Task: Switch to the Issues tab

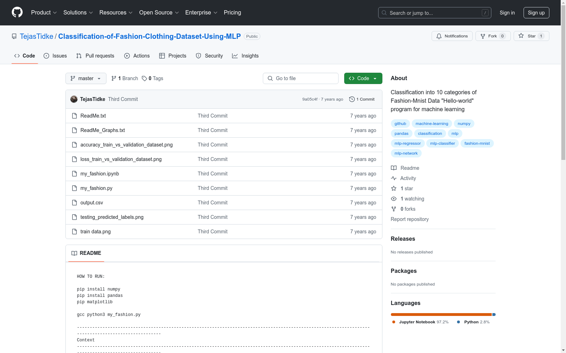Action: (55, 56)
